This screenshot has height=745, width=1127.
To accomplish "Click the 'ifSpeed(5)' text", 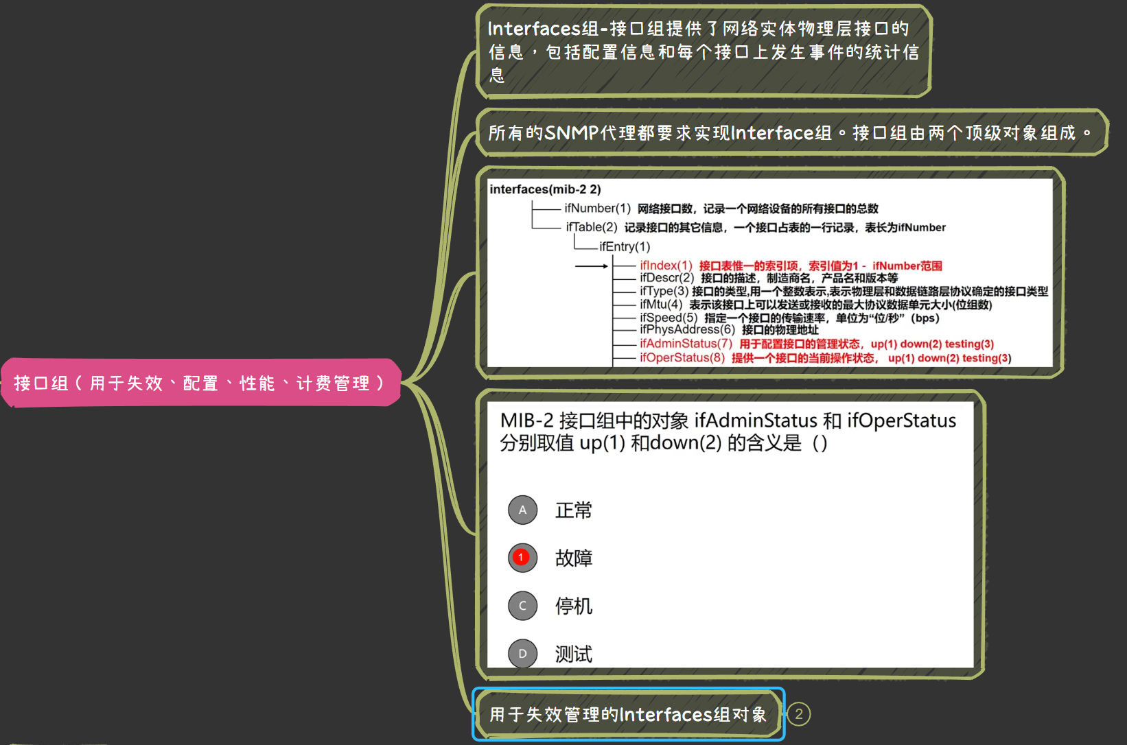I will 669,318.
